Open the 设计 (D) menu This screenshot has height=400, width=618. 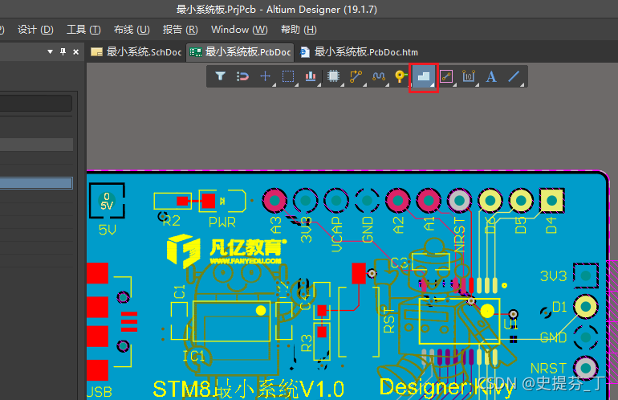click(x=35, y=30)
